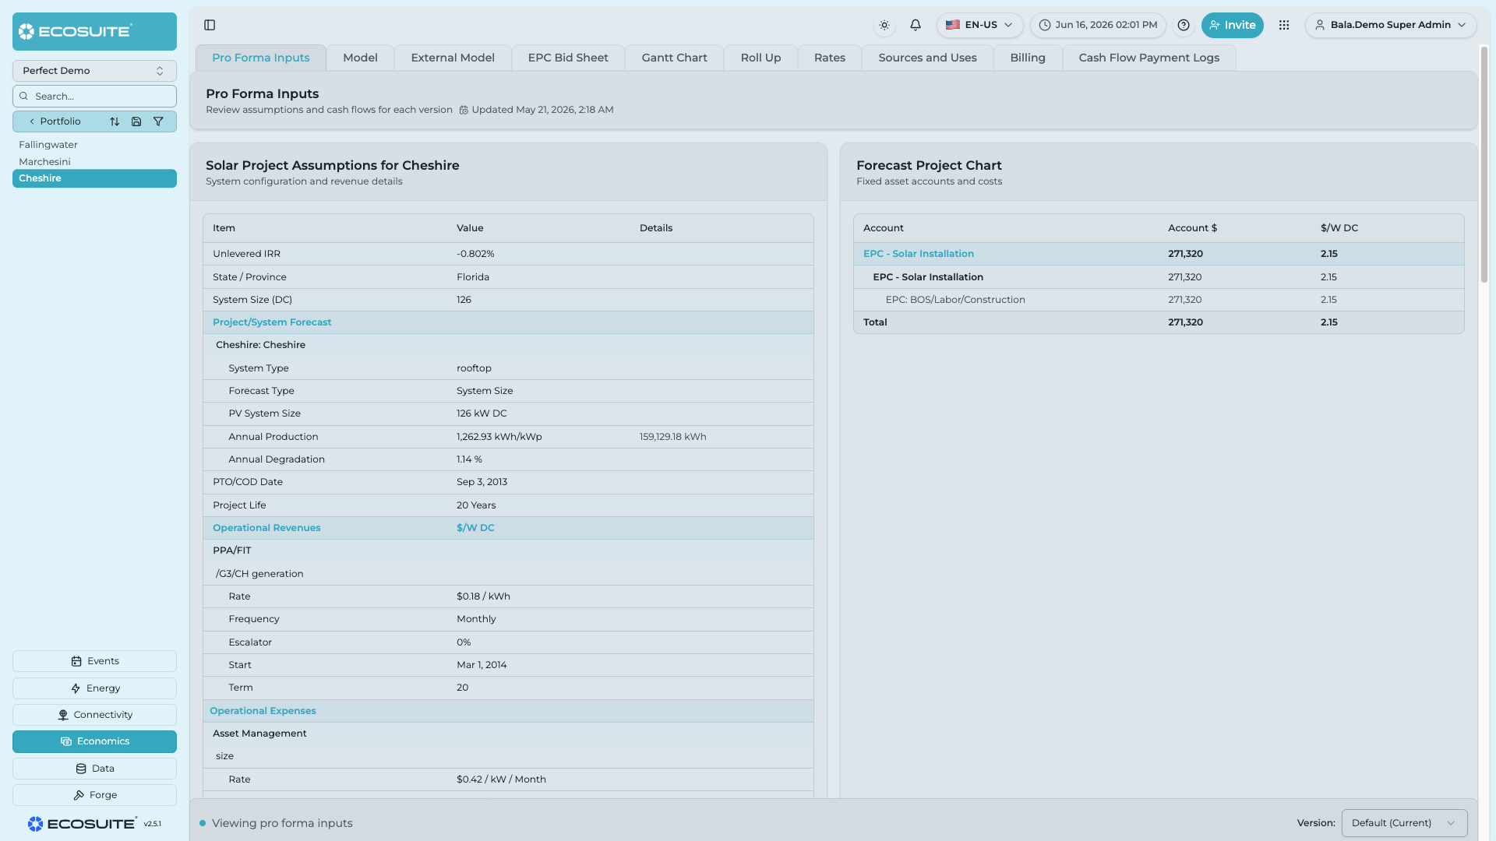
Task: Open the Connectivity section
Action: (94, 715)
